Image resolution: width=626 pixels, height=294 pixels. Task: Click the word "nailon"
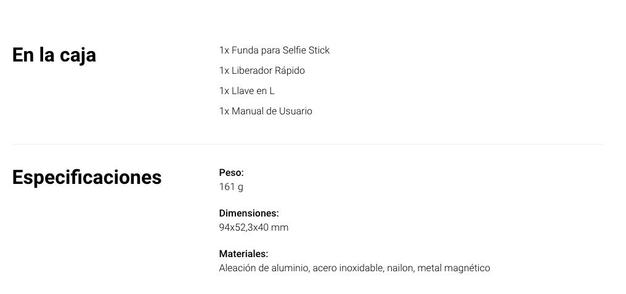tap(400, 268)
